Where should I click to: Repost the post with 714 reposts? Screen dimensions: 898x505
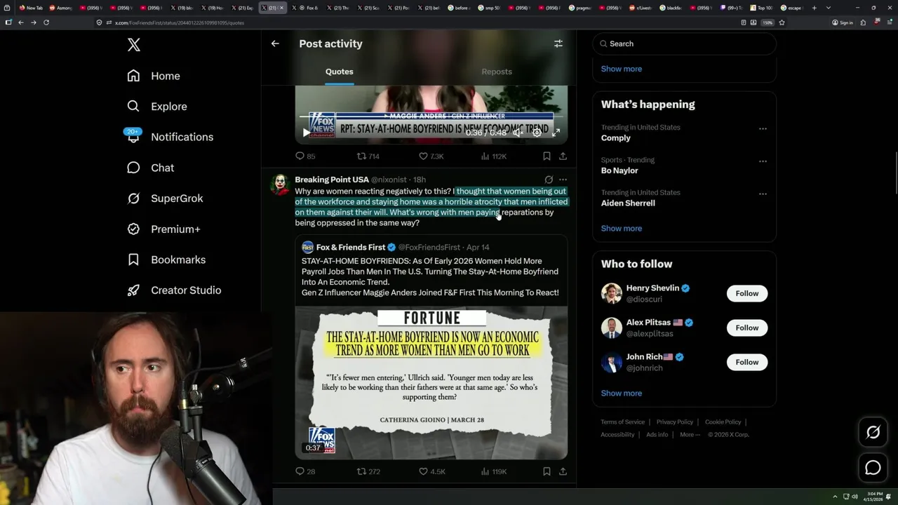tap(368, 156)
